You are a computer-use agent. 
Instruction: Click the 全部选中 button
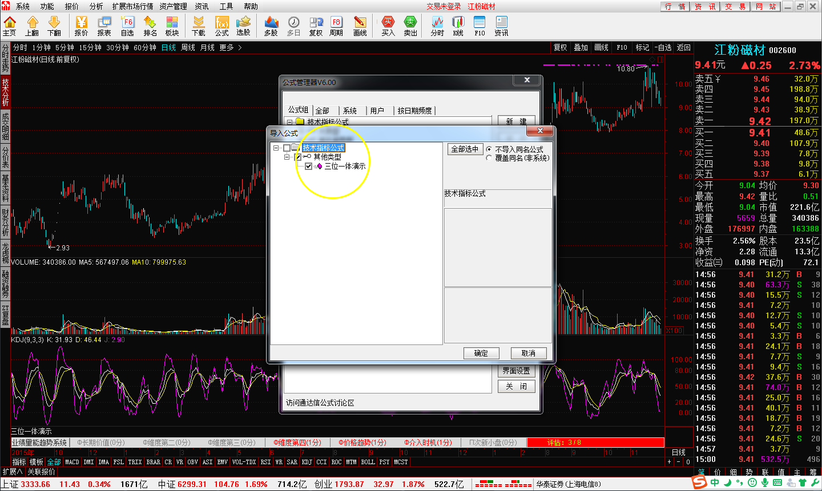click(465, 149)
